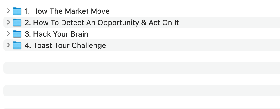Click the empty space right of 'How The Market Move'
Image resolution: width=280 pixels, height=109 pixels.
click(195, 11)
